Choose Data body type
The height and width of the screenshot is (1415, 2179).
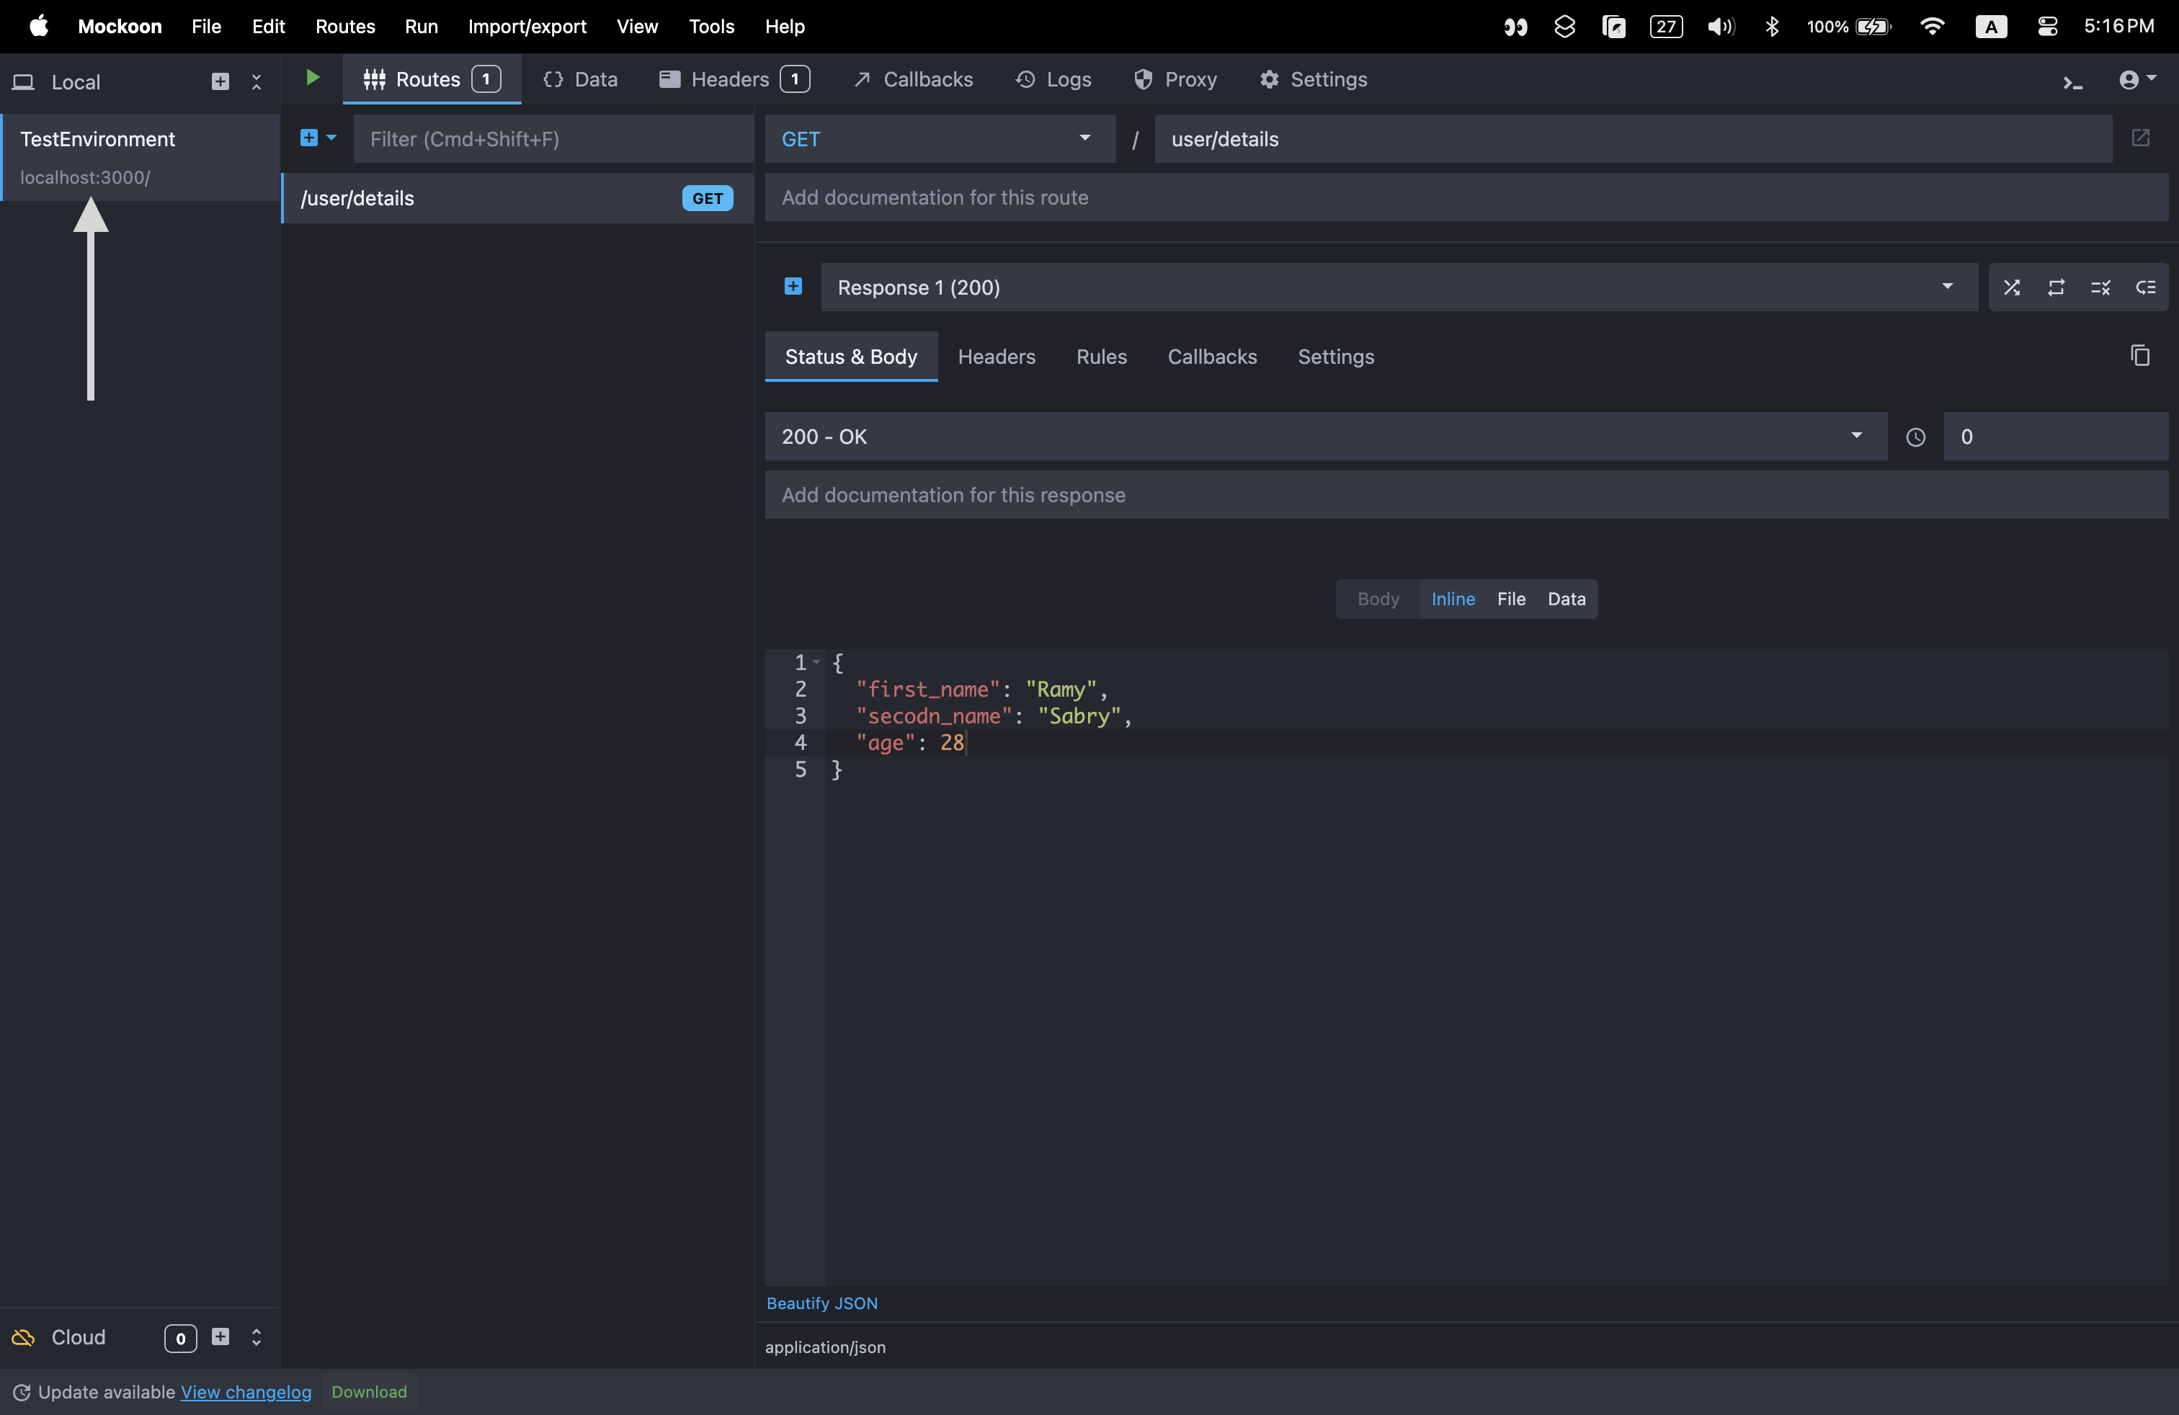tap(1566, 599)
